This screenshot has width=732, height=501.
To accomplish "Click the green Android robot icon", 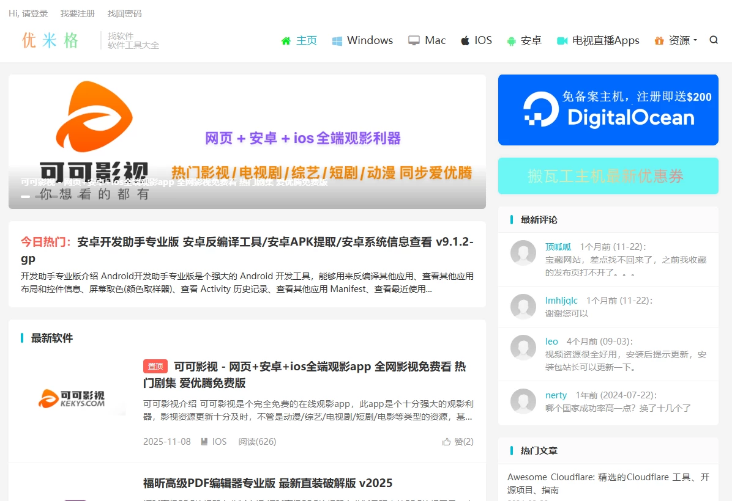I will coord(512,41).
